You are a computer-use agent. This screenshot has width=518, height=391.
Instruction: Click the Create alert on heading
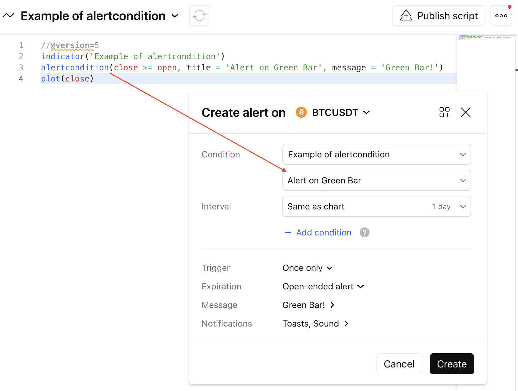(x=244, y=112)
